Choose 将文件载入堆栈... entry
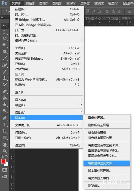 (x=107, y=178)
